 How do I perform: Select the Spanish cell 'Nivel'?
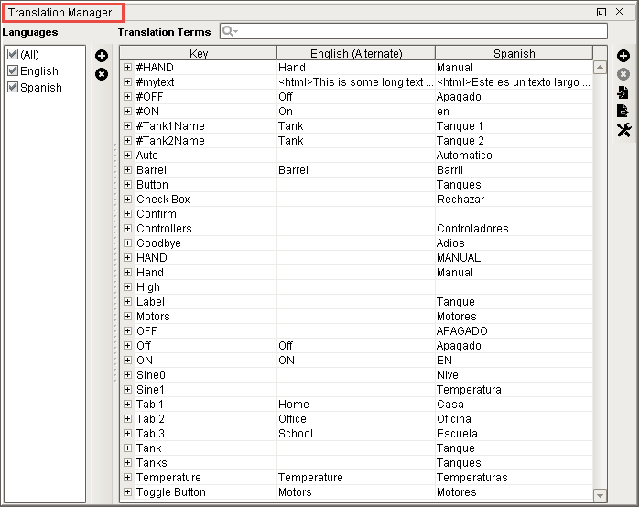pyautogui.click(x=514, y=375)
